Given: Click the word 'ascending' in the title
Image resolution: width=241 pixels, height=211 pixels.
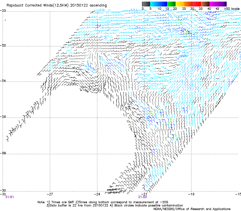Looking at the screenshot, I should click(98, 6).
